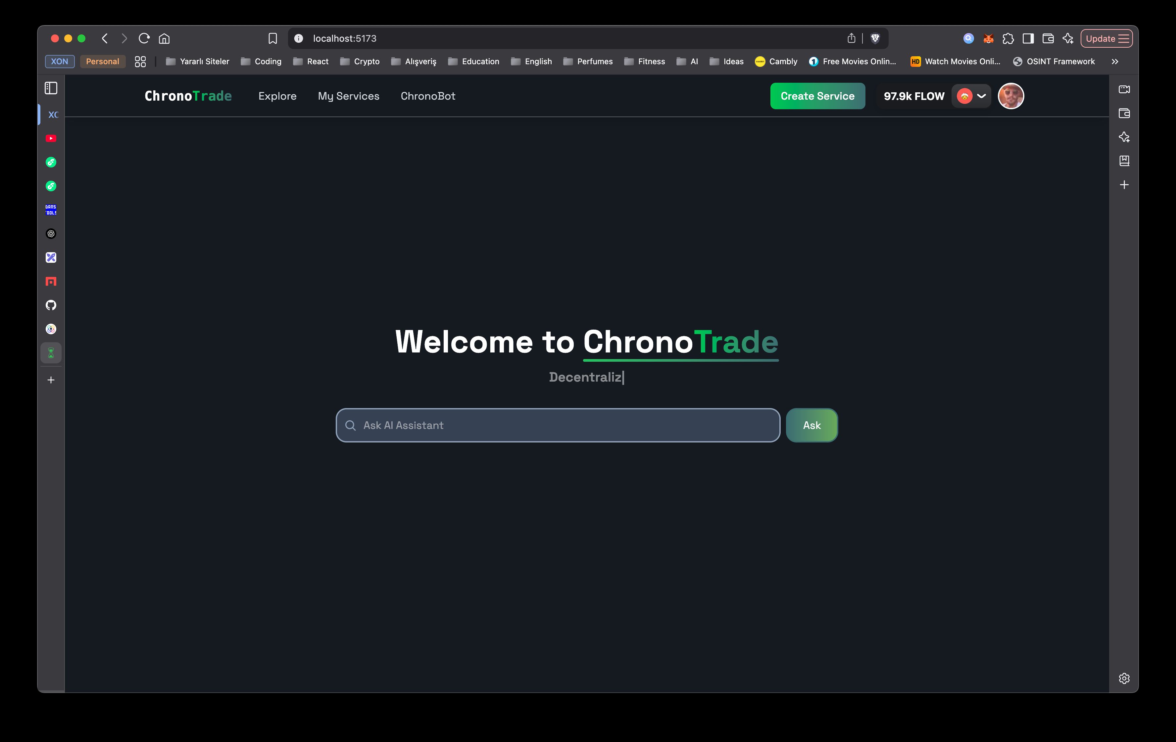Open the red square-icon tab in sidebar
The image size is (1176, 742).
pos(51,281)
